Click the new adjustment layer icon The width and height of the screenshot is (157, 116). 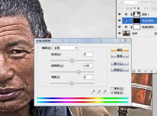tap(139, 71)
